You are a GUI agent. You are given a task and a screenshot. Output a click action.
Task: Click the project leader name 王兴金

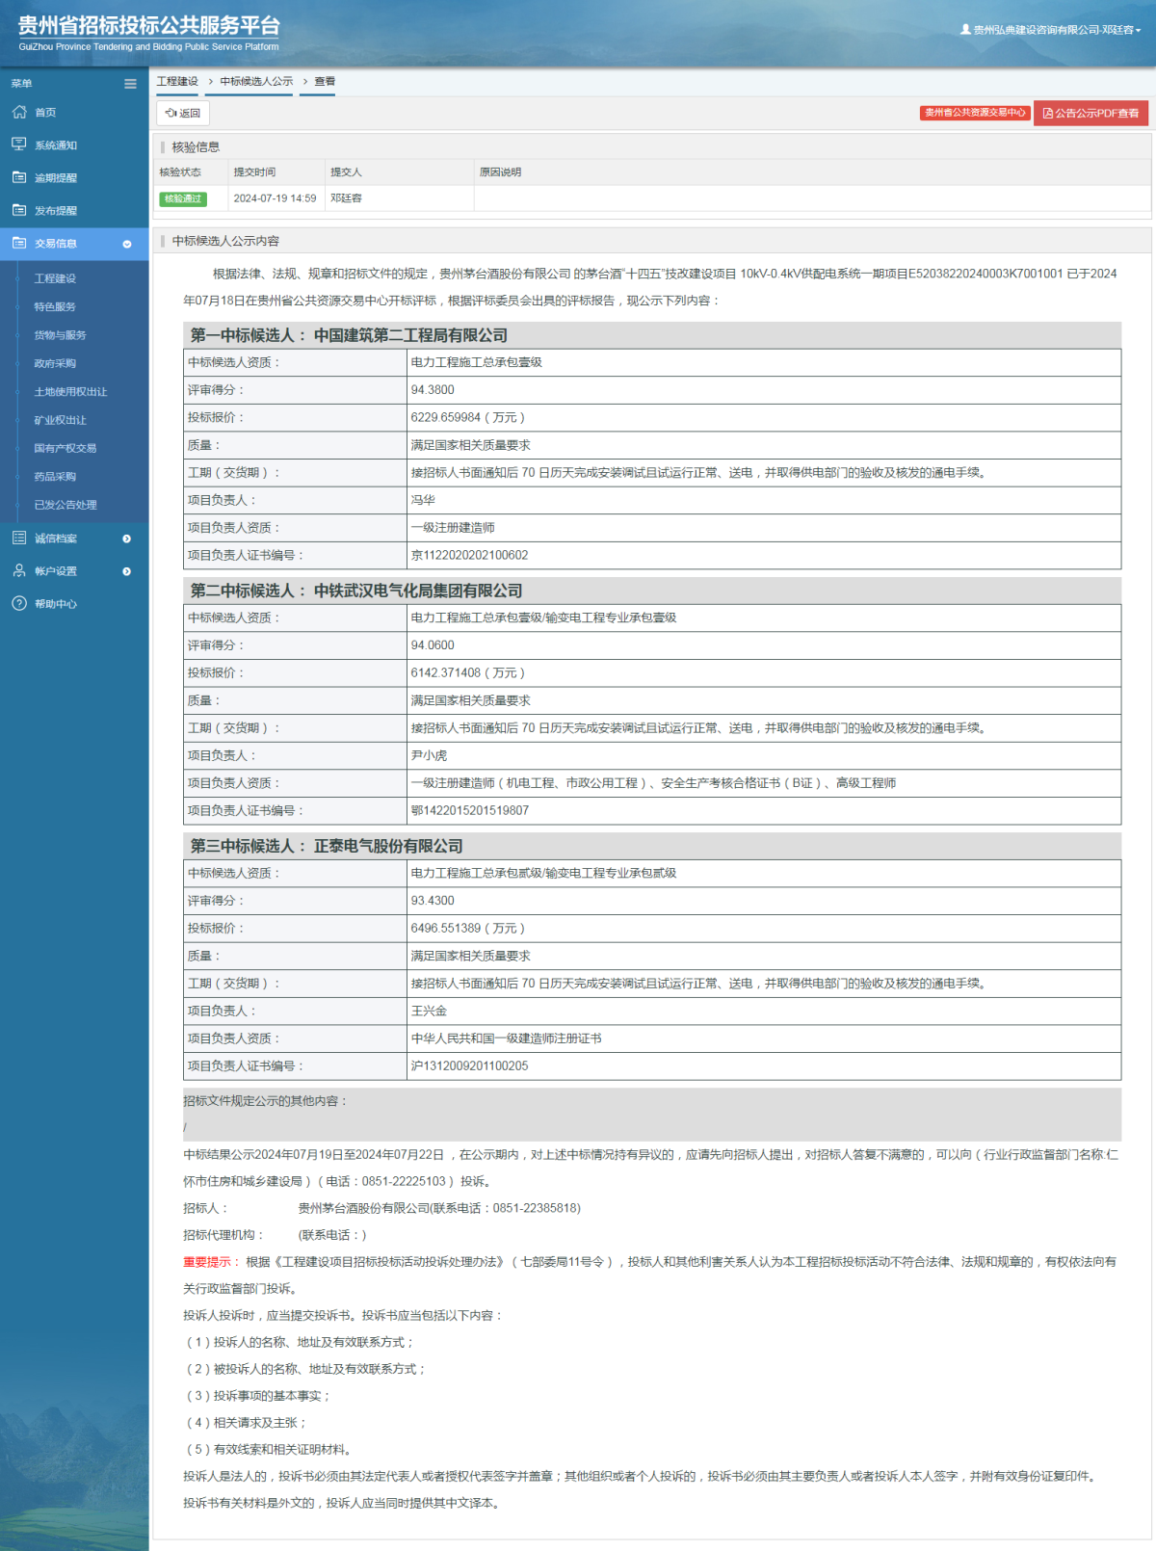(429, 1011)
